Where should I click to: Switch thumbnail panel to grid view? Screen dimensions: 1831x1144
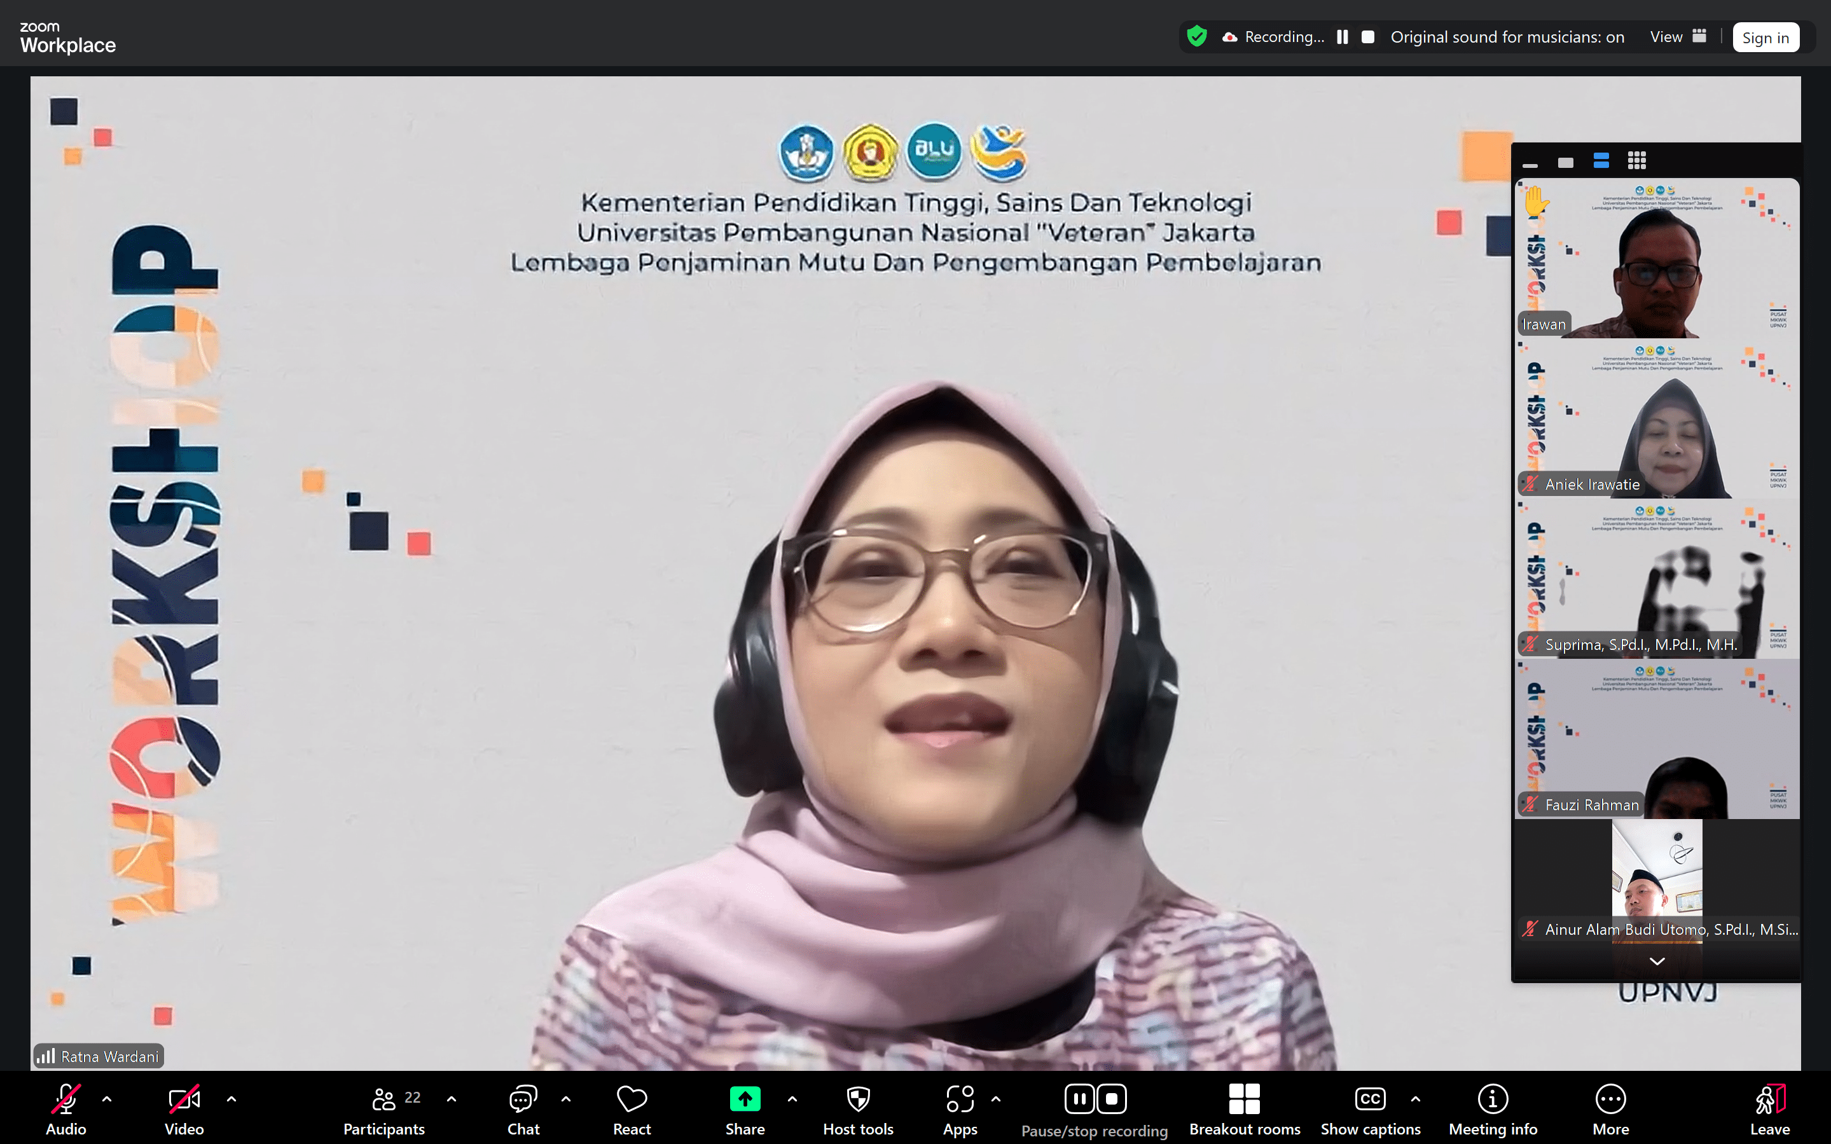(x=1636, y=160)
